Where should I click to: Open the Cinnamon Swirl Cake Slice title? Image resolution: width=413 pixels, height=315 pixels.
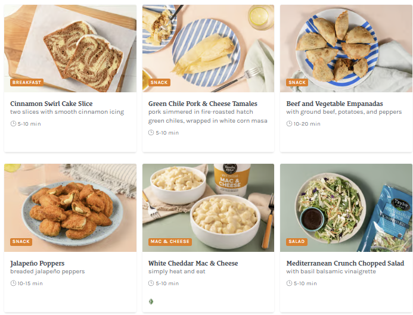51,104
